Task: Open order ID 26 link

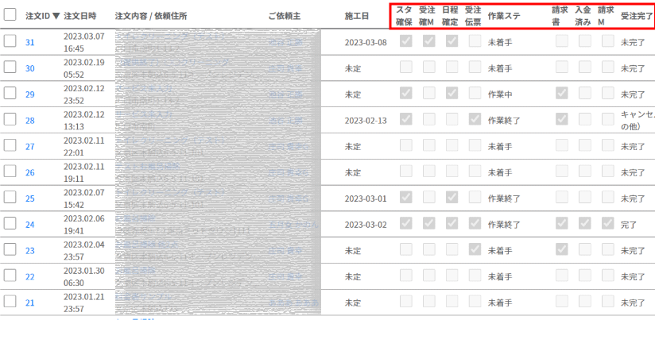Action: coord(29,172)
